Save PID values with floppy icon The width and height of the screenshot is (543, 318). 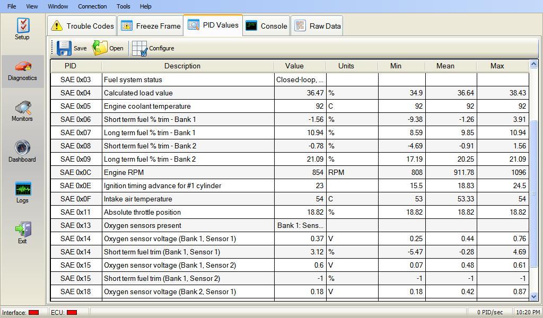coord(64,48)
